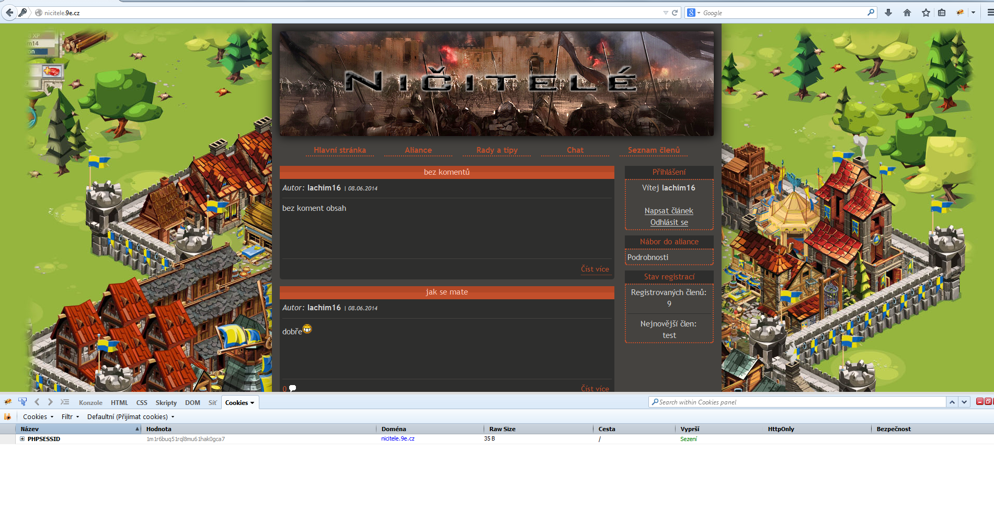Click next search result down arrow
This screenshot has height=530, width=994.
[964, 402]
